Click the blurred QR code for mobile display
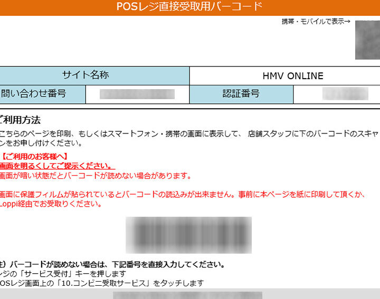Image resolution: width=380 pixels, height=299 pixels. pos(368,40)
